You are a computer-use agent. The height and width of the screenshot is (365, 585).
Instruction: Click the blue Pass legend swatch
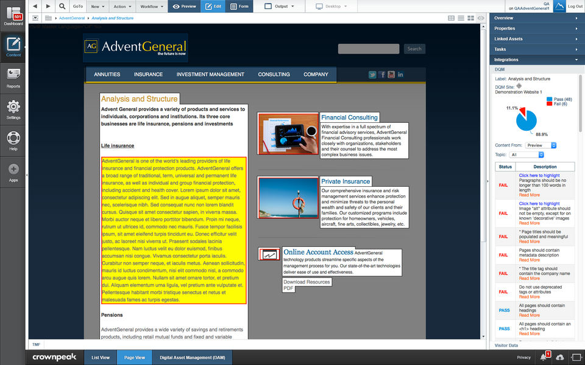click(549, 99)
